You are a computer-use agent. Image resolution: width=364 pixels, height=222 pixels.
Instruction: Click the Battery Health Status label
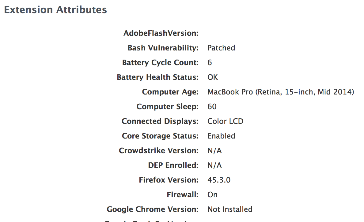[x=157, y=77]
